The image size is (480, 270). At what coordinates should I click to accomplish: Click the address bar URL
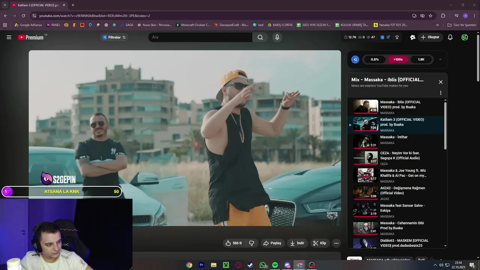coord(94,16)
